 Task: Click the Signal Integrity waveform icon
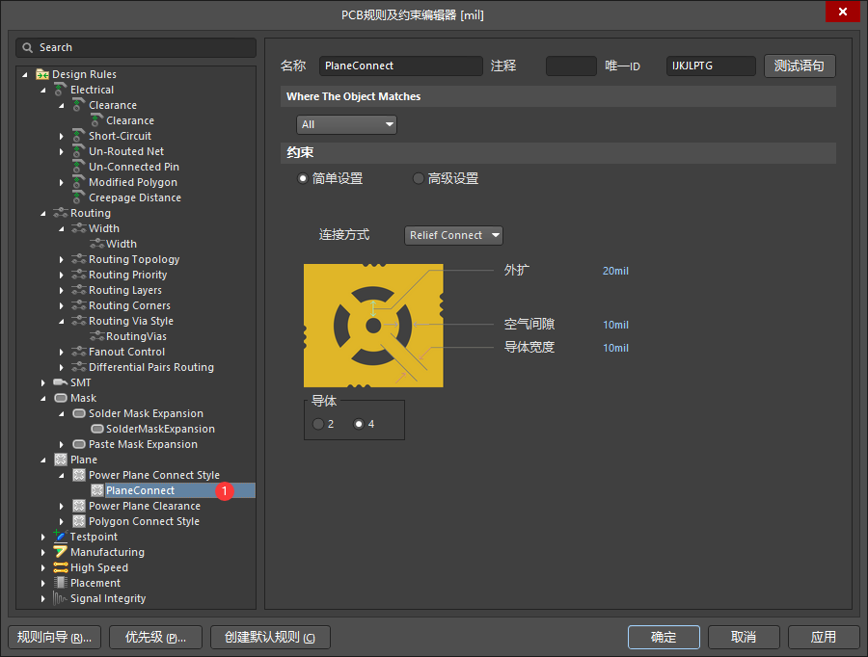pyautogui.click(x=60, y=598)
